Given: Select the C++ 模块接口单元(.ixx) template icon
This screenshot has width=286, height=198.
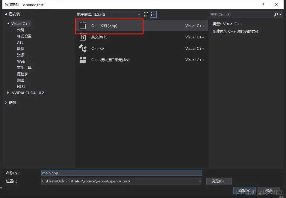Looking at the screenshot, I should pyautogui.click(x=83, y=60).
